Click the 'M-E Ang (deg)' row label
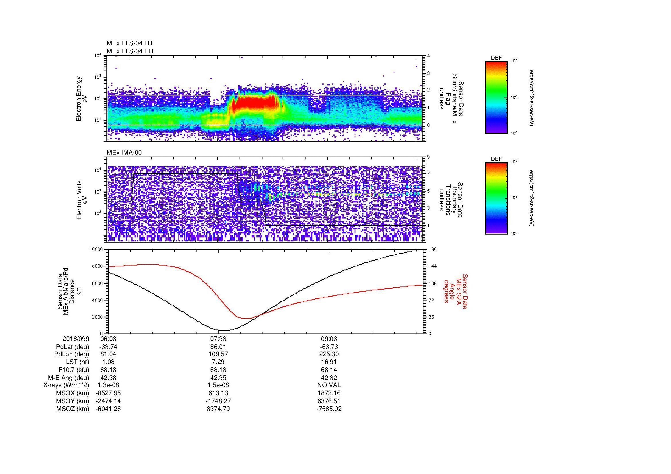 click(x=69, y=378)
